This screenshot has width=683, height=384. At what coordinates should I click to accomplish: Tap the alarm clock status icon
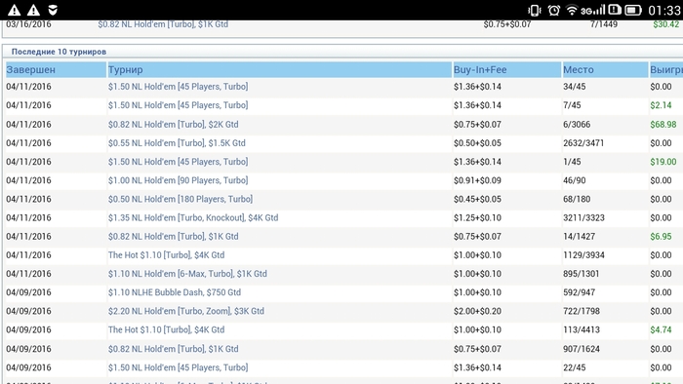554,10
